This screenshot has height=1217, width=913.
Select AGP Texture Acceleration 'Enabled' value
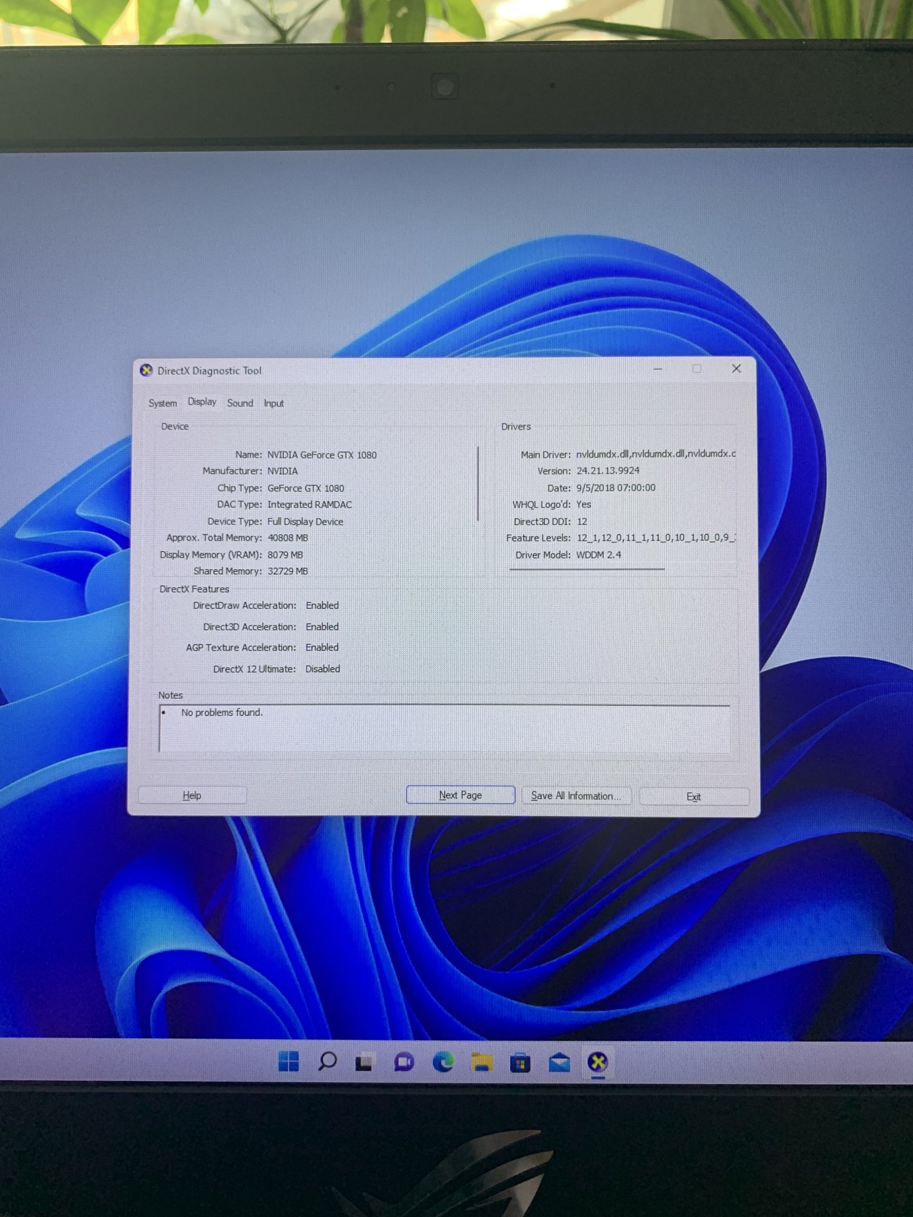click(x=322, y=648)
